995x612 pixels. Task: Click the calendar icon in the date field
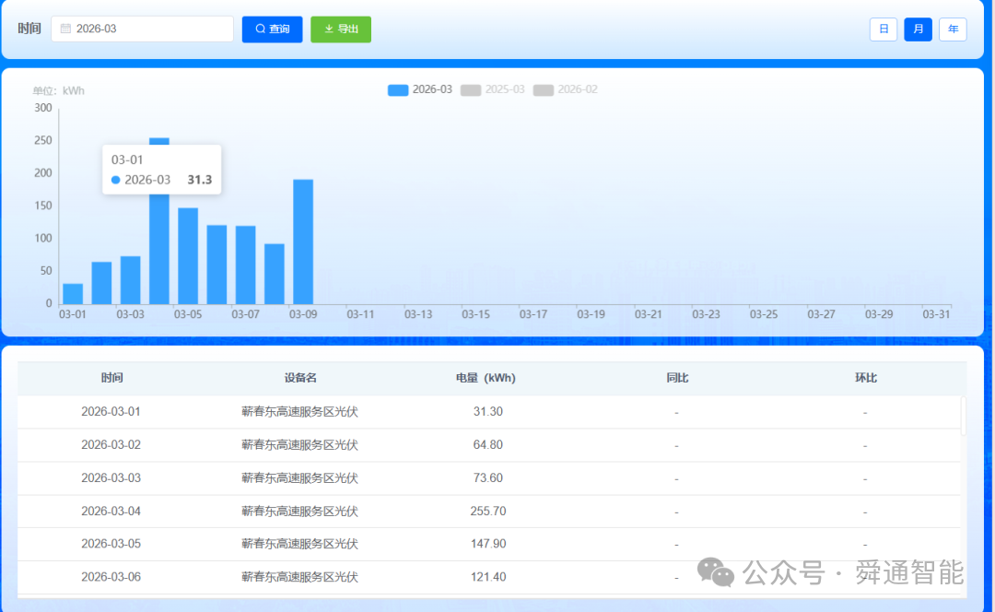click(x=64, y=29)
